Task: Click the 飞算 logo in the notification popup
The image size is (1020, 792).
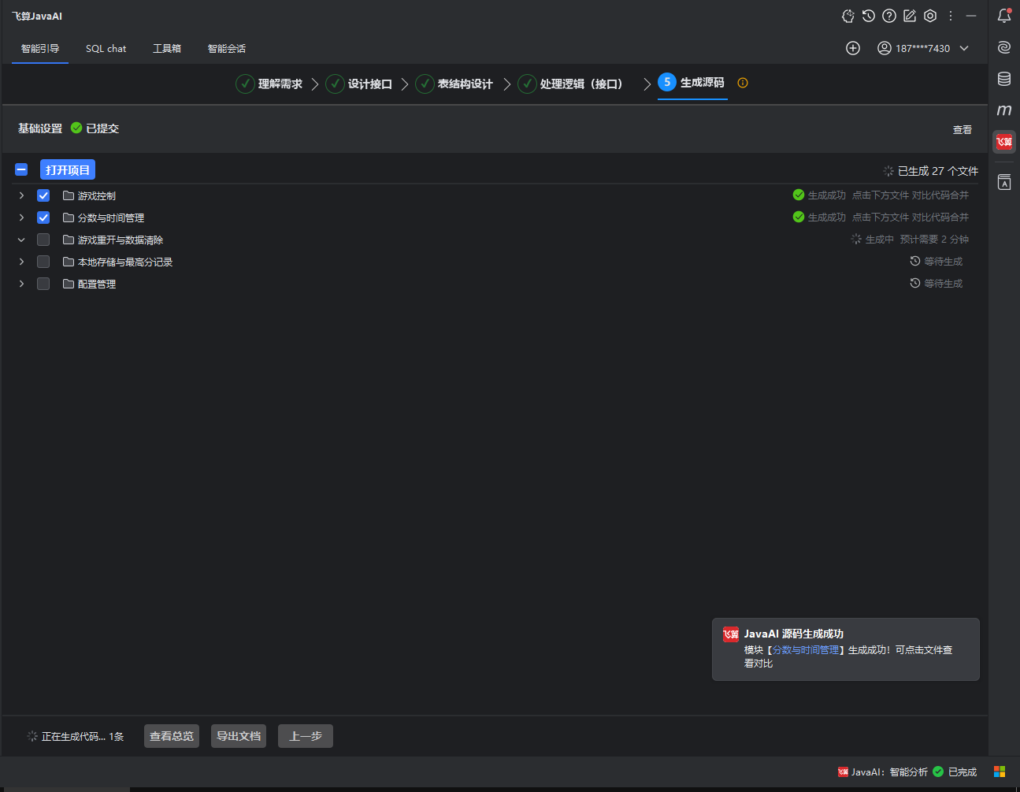Action: pyautogui.click(x=731, y=634)
